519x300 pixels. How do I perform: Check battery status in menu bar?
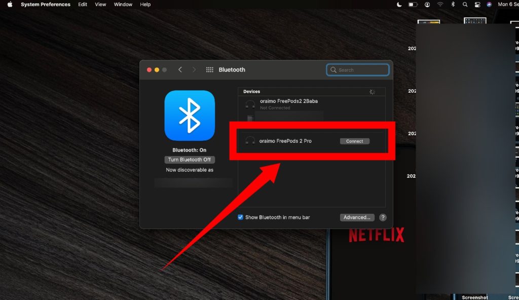coord(413,4)
